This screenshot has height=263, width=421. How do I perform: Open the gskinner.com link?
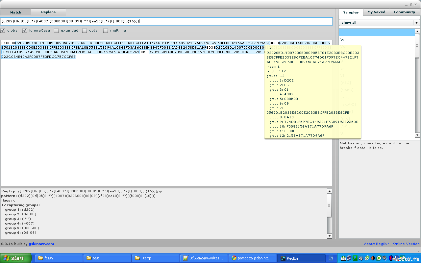coord(41,244)
